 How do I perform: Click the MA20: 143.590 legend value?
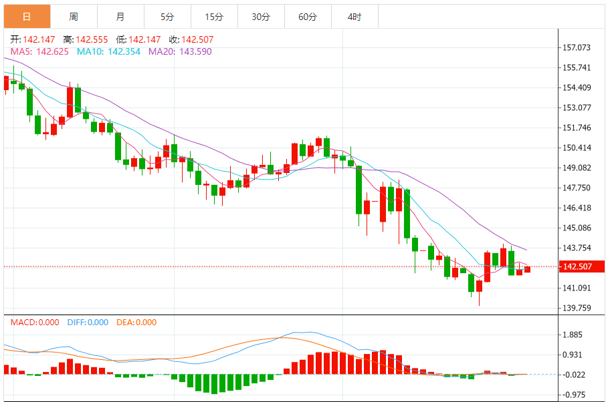(x=180, y=51)
